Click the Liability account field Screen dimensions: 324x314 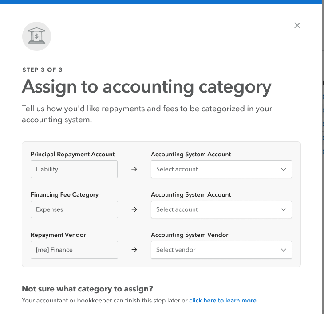pyautogui.click(x=74, y=169)
